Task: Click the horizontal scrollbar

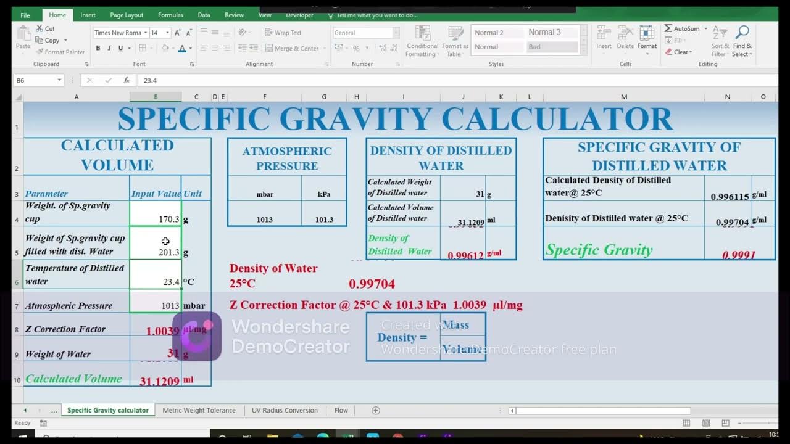Action: point(603,411)
